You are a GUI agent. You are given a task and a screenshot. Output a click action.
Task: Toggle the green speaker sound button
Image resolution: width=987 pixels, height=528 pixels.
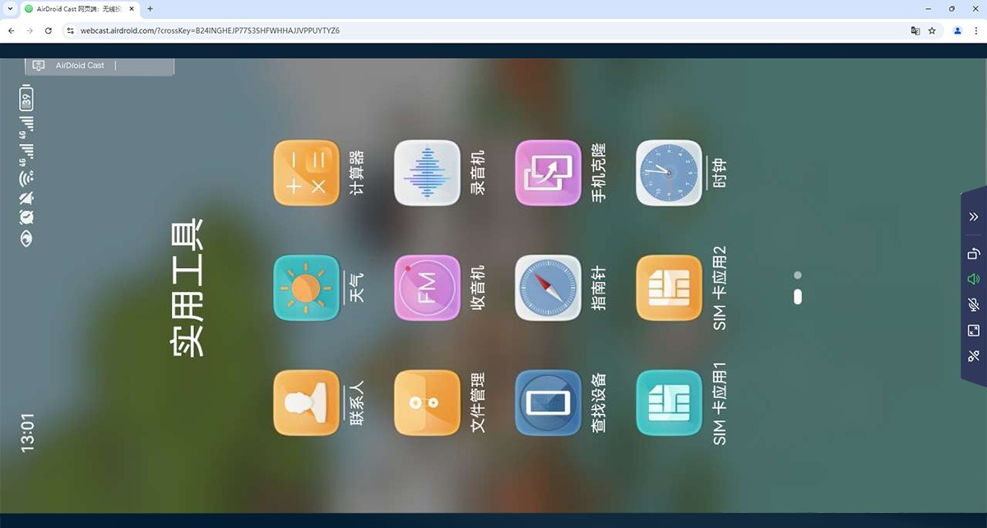[x=973, y=280]
